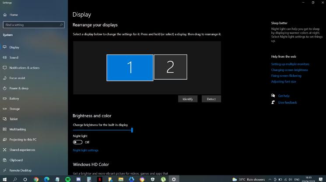326x182 pixels.
Task: Open Sound settings speaker icon
Action: [x=4, y=57]
